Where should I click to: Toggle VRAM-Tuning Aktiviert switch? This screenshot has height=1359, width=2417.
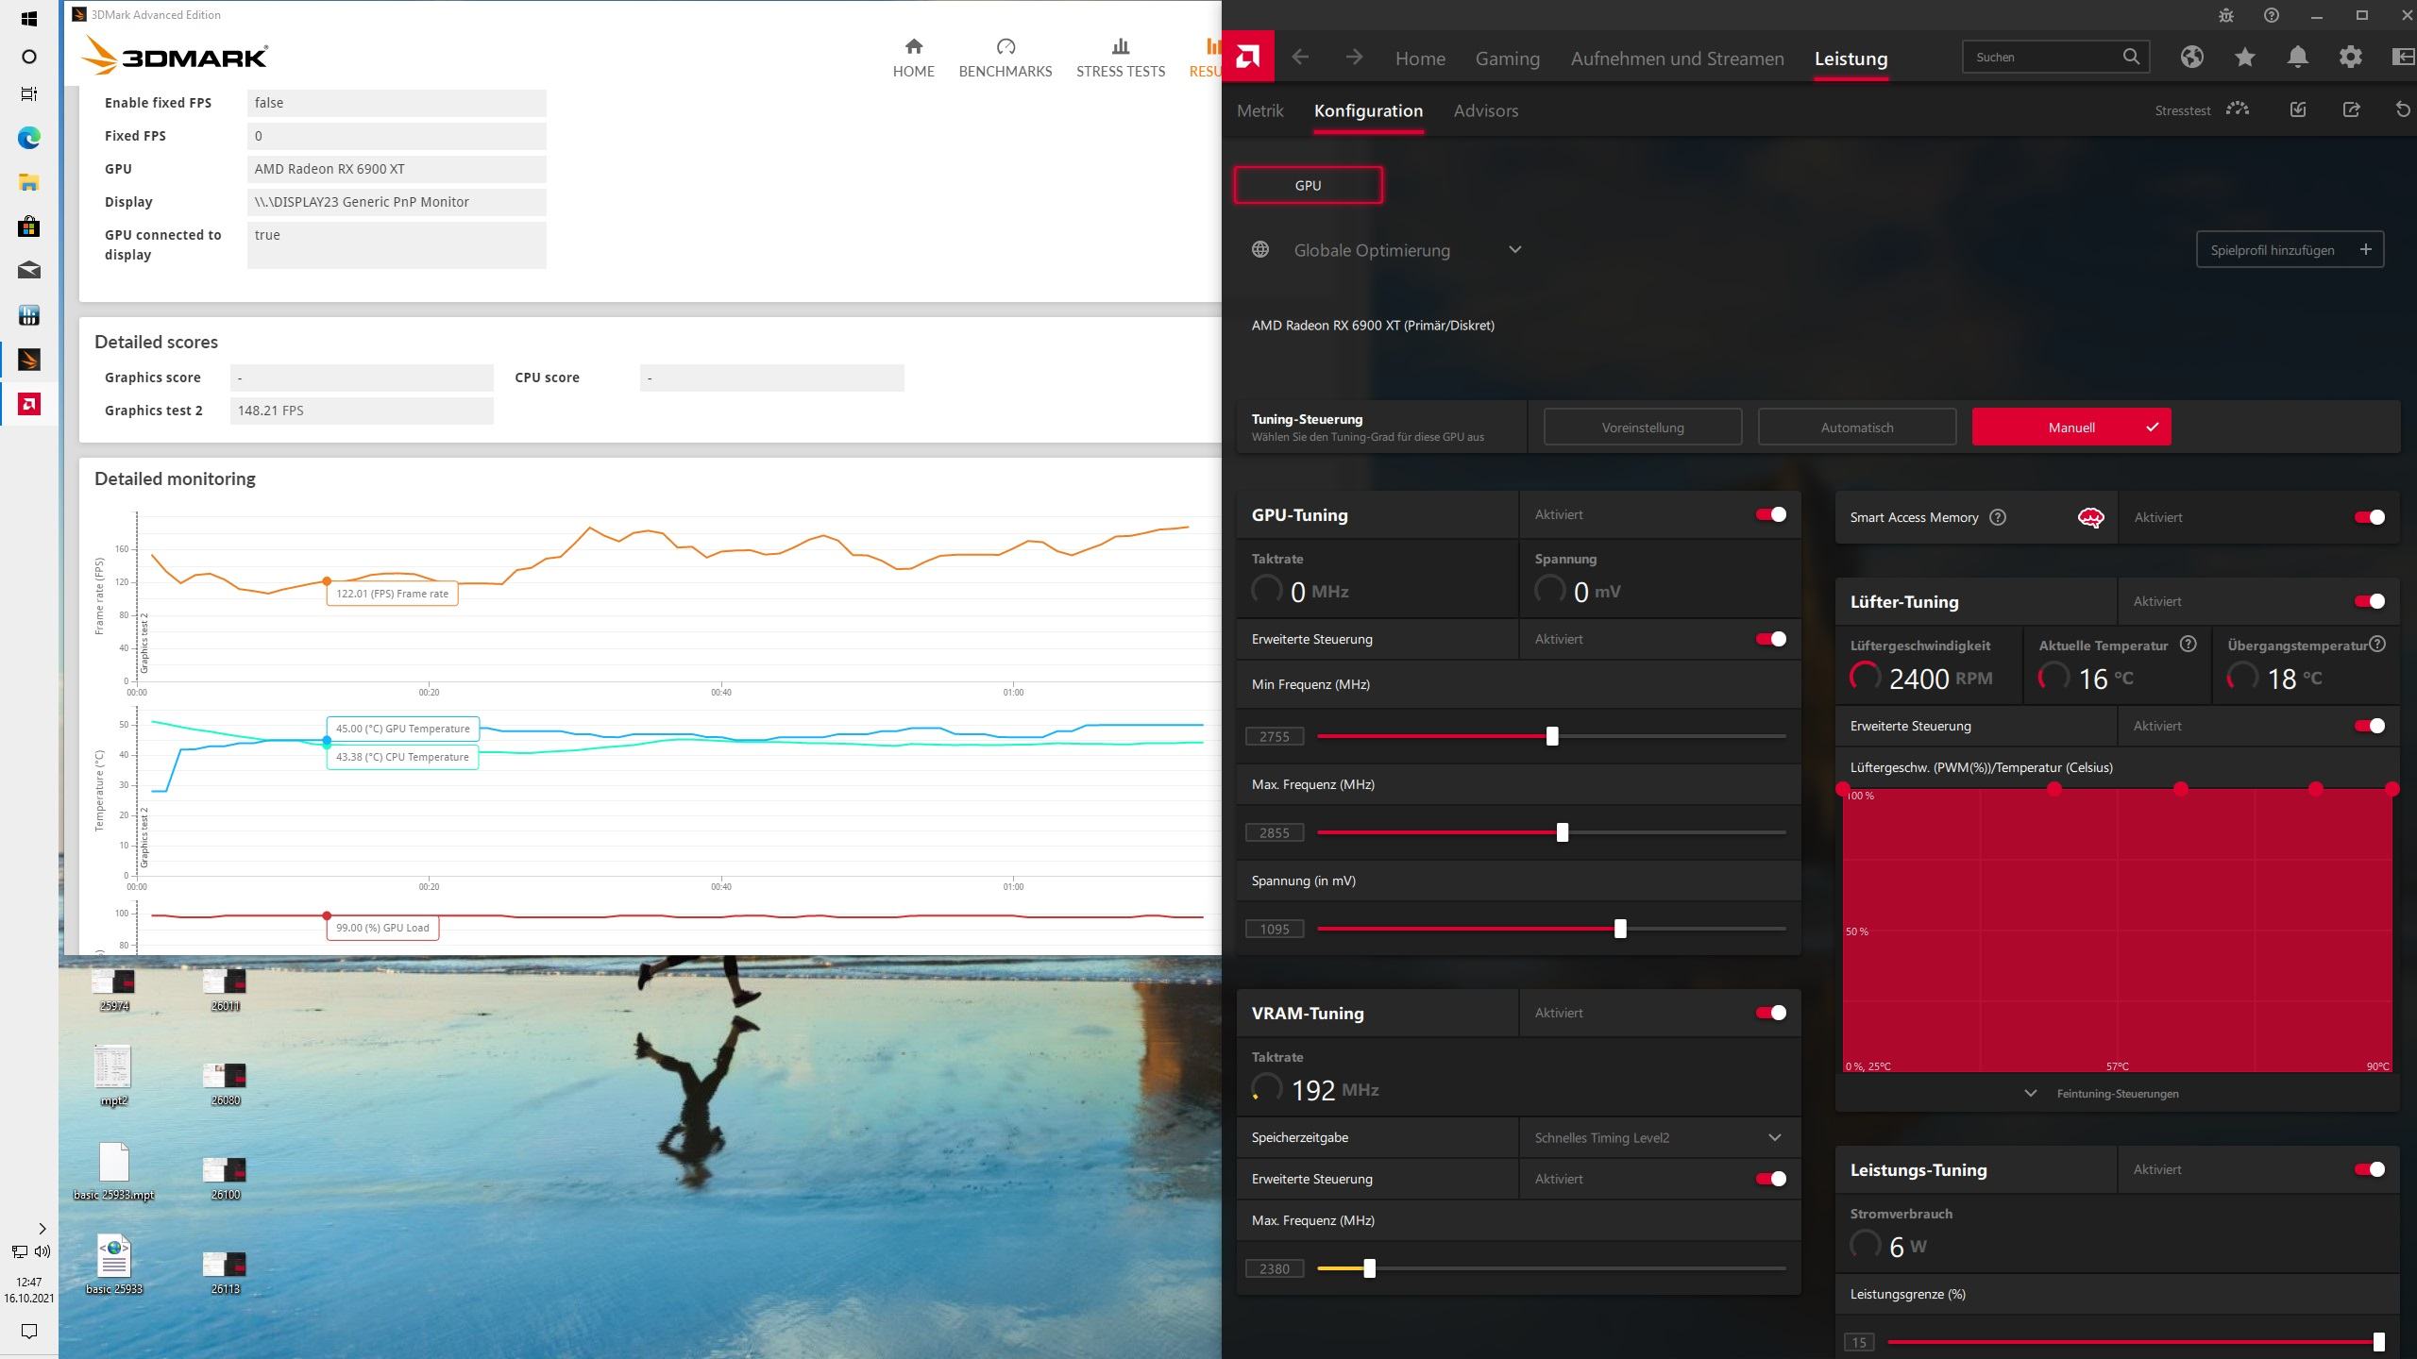pyautogui.click(x=1770, y=1013)
